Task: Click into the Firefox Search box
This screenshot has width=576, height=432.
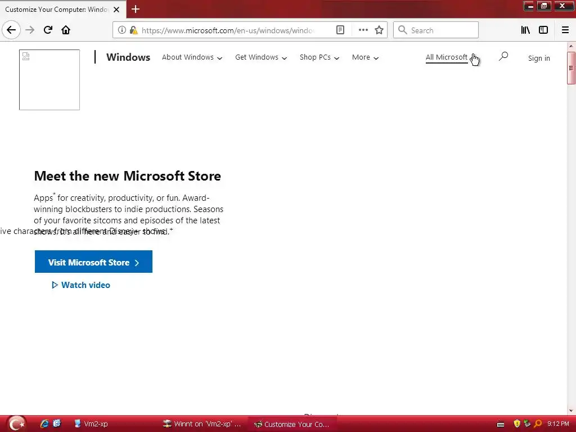Action: tap(436, 30)
